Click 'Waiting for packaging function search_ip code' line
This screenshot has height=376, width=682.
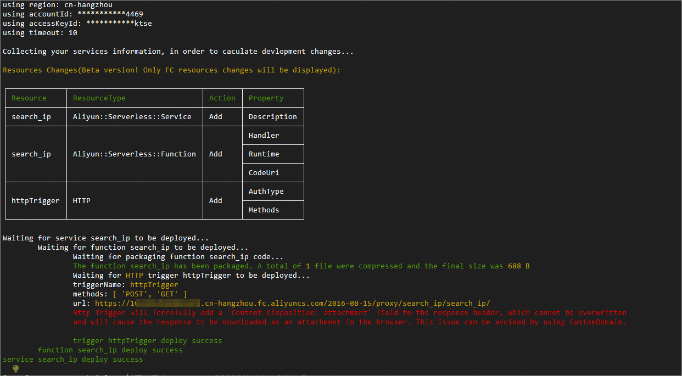tap(178, 257)
